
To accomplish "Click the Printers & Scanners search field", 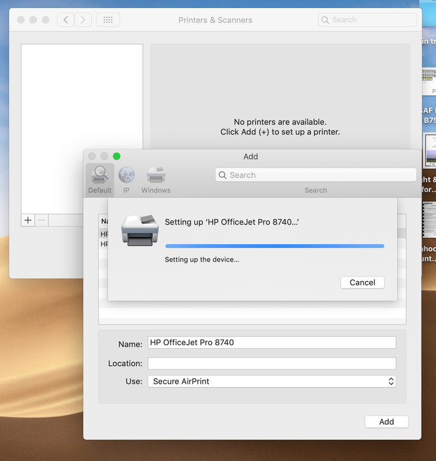I will click(367, 20).
